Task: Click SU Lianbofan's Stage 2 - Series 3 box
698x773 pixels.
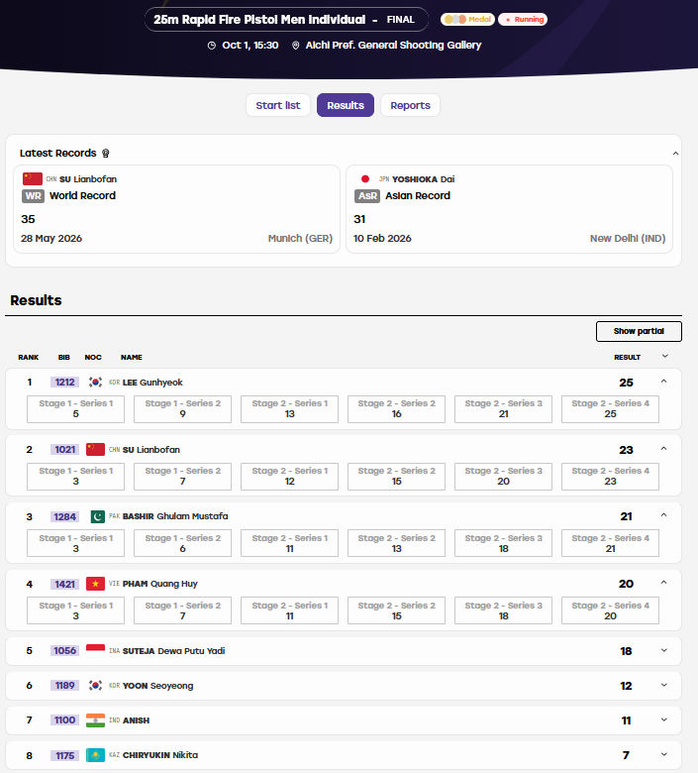Action: [503, 477]
